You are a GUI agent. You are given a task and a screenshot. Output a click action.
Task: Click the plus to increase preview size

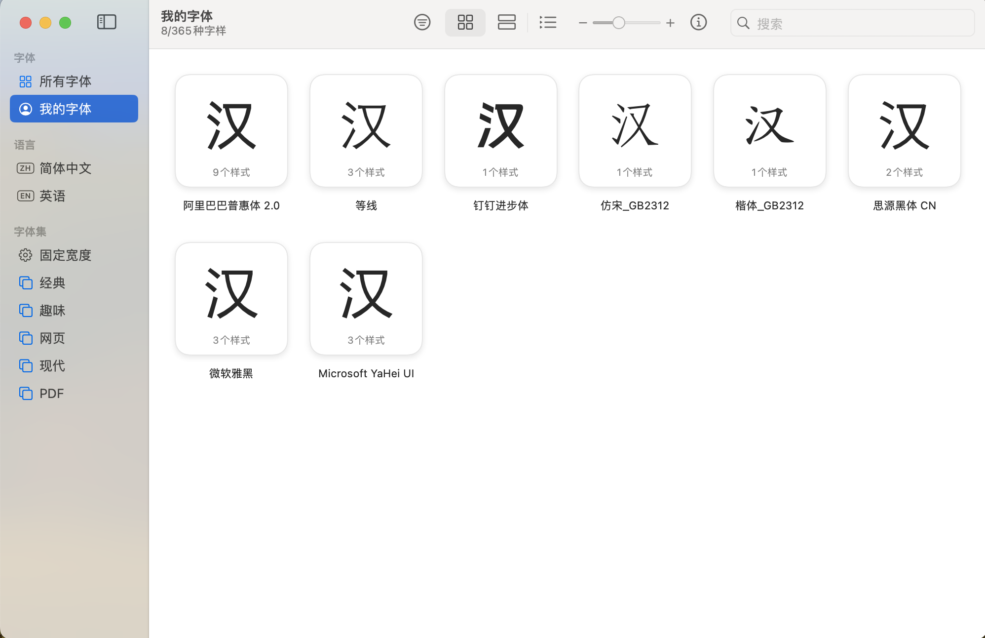(670, 23)
